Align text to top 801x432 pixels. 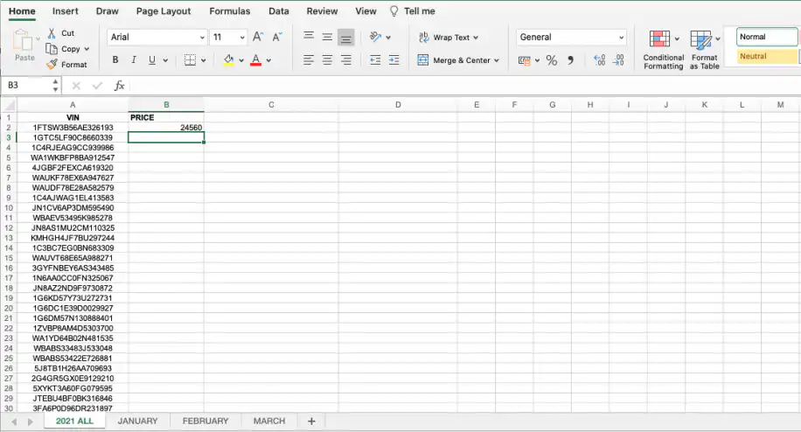click(x=309, y=36)
